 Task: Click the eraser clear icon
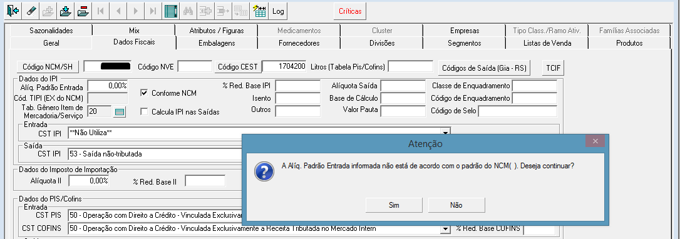coord(31,11)
